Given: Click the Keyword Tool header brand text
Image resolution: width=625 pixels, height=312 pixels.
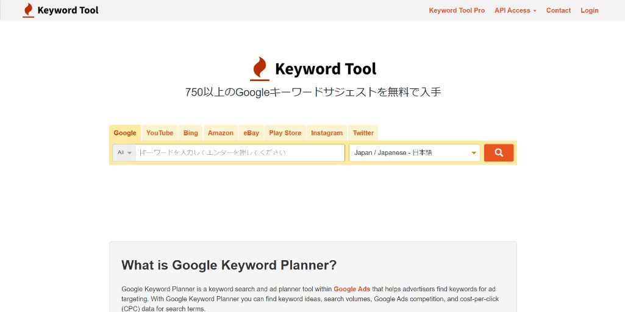Looking at the screenshot, I should (68, 10).
